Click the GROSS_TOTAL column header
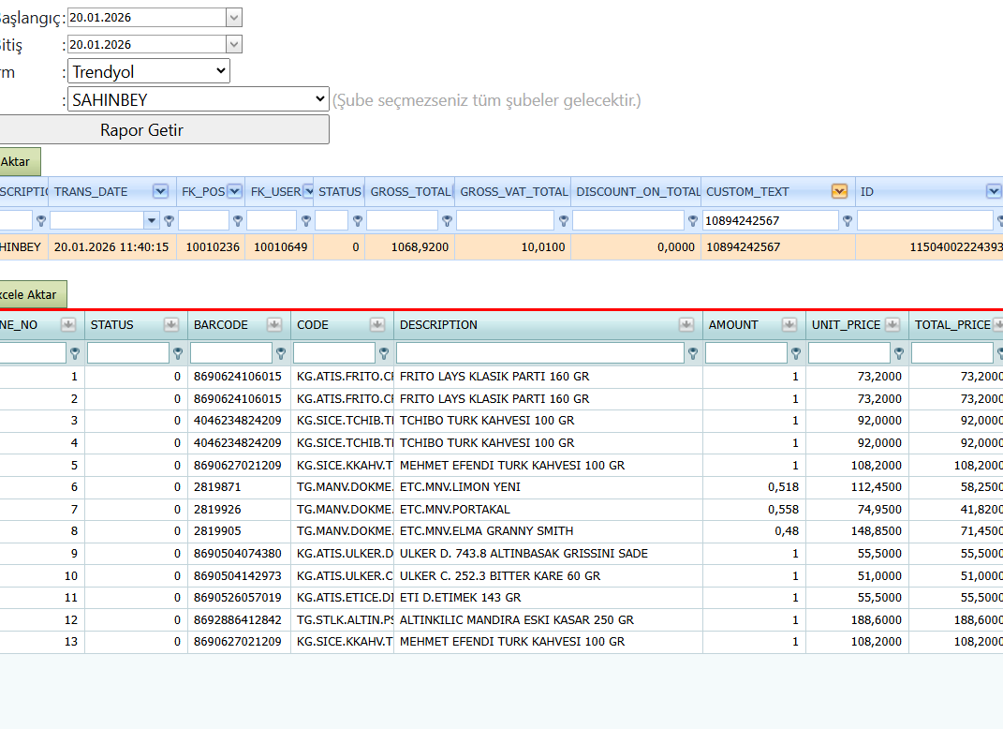 click(409, 191)
